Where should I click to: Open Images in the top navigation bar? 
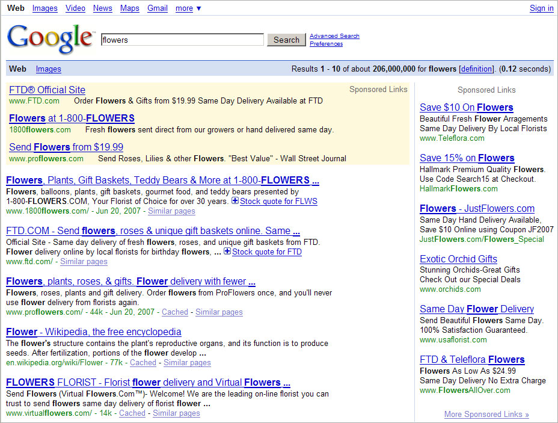(x=45, y=8)
